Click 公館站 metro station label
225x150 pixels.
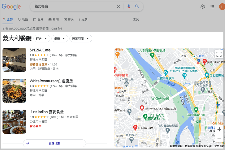(x=200, y=56)
